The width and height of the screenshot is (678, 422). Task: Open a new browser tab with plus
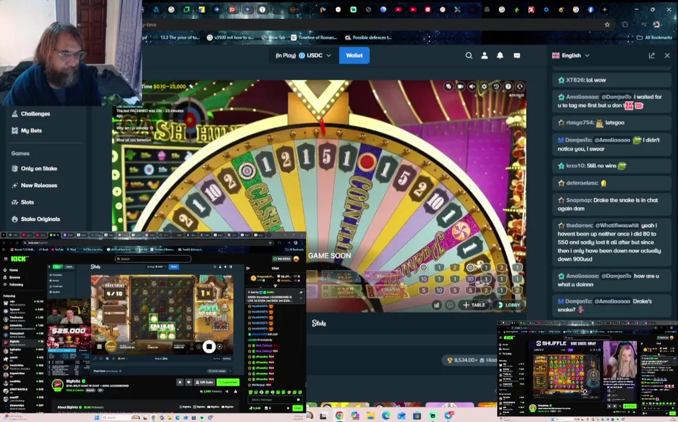tap(605, 9)
